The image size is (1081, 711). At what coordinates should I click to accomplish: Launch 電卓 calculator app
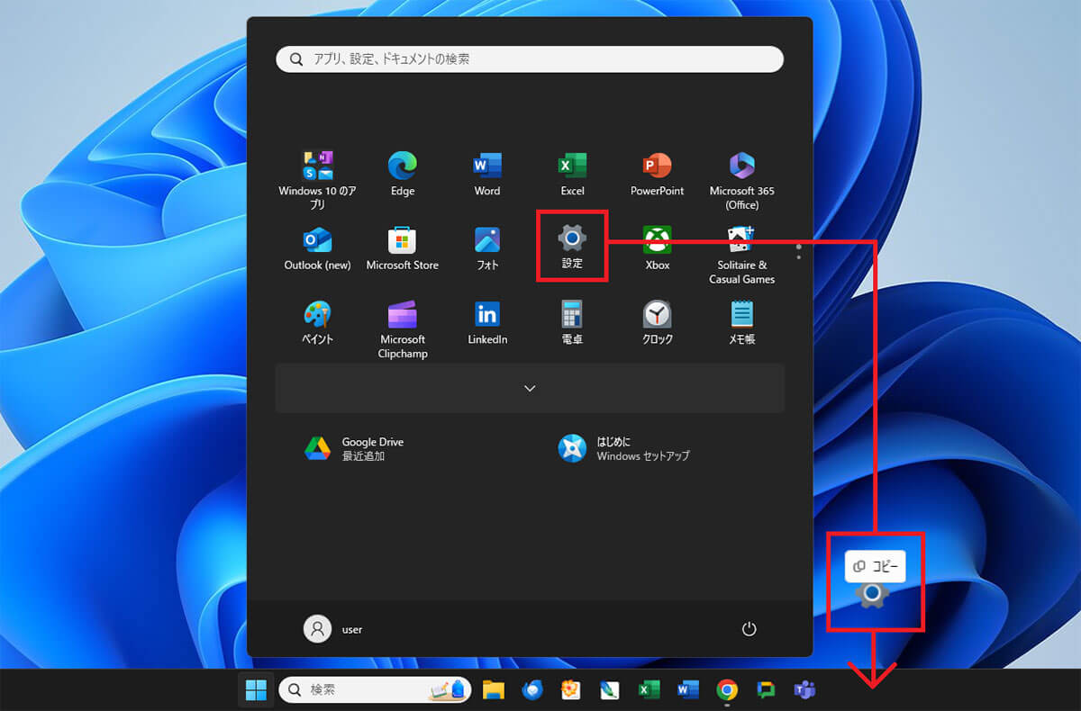pyautogui.click(x=572, y=322)
